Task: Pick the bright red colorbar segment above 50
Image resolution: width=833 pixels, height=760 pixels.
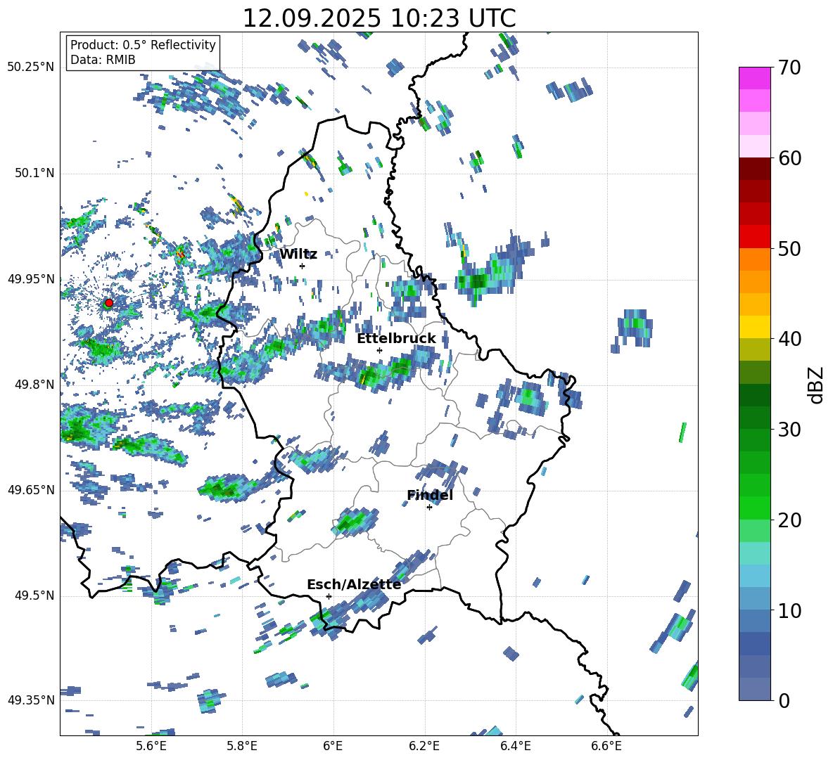Action: 754,236
